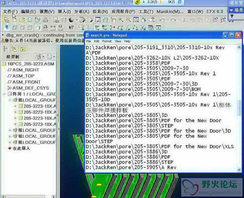Viewport: 244px width, 198px height.
Task: Open a file using the folder icon
Action: [x=22, y=20]
